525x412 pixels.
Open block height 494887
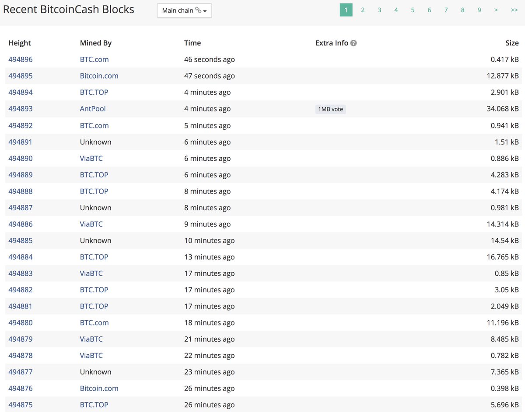[x=21, y=208]
